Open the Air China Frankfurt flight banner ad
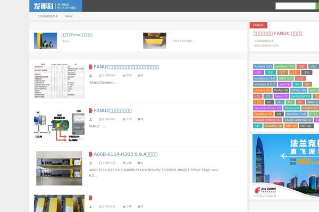Screen dimensions: 319x212 286,166
